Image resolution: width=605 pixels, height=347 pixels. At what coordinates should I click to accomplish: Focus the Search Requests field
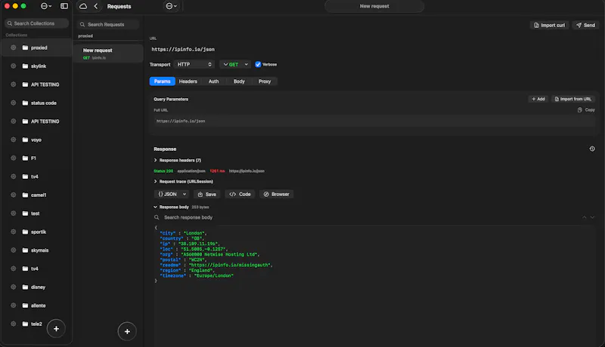(107, 25)
